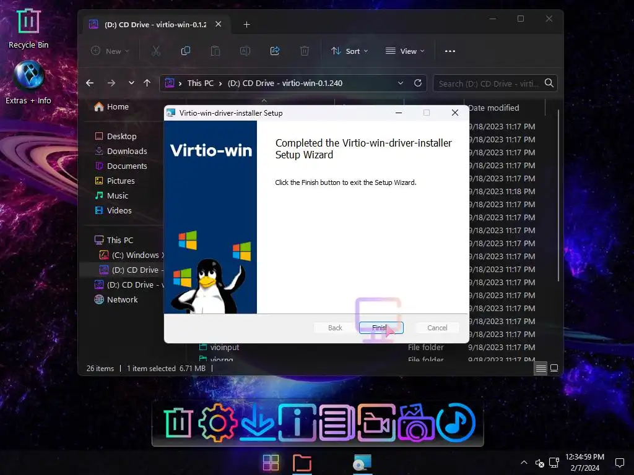The image size is (634, 475).
Task: Click the Date modified column header
Action: [493, 108]
